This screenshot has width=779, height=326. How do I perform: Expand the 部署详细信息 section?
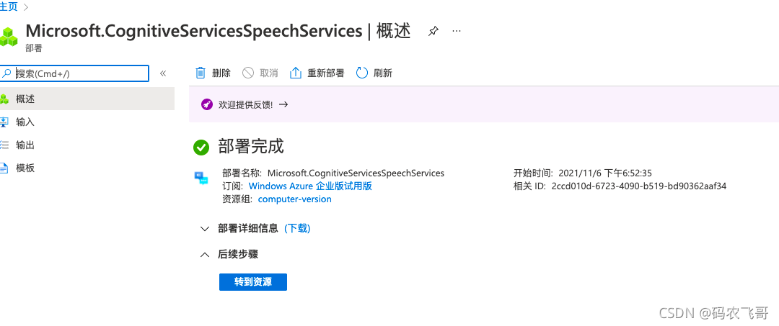(x=204, y=228)
